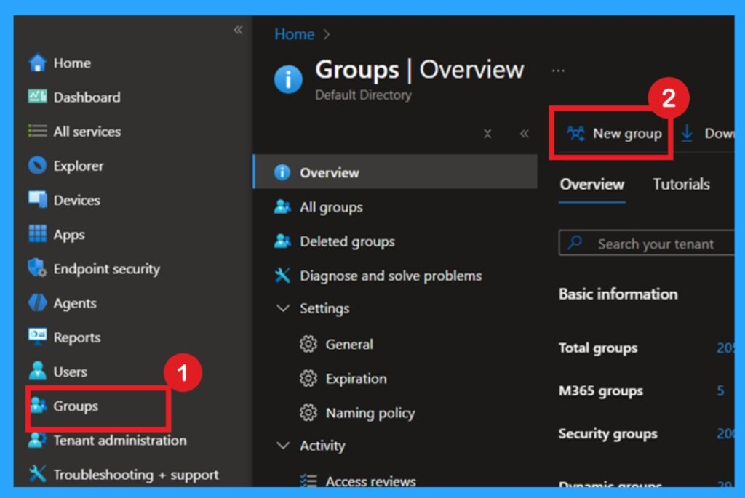Switch to the Tutorials tab
This screenshot has width=745, height=498.
[680, 184]
